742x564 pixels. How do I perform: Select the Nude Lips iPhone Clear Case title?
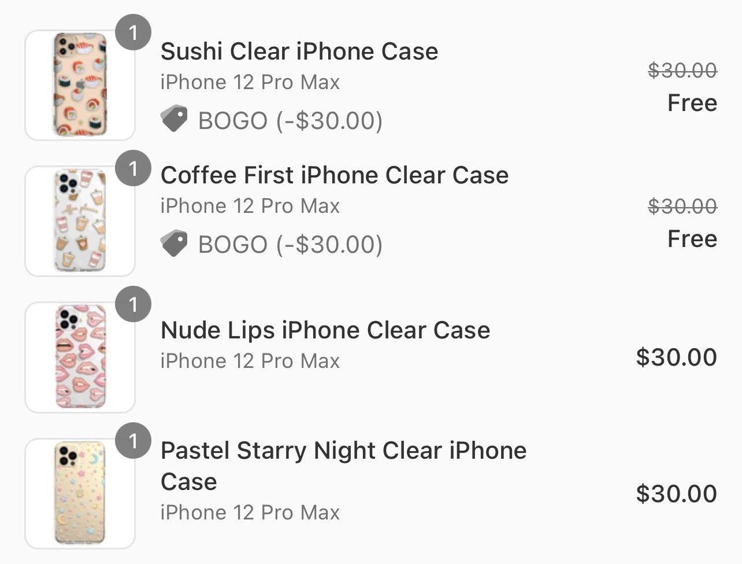(x=325, y=330)
